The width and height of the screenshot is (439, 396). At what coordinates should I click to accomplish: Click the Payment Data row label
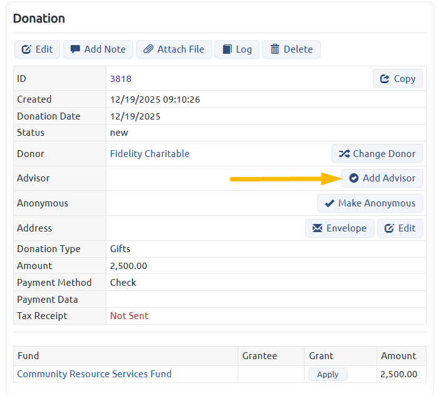(x=48, y=300)
